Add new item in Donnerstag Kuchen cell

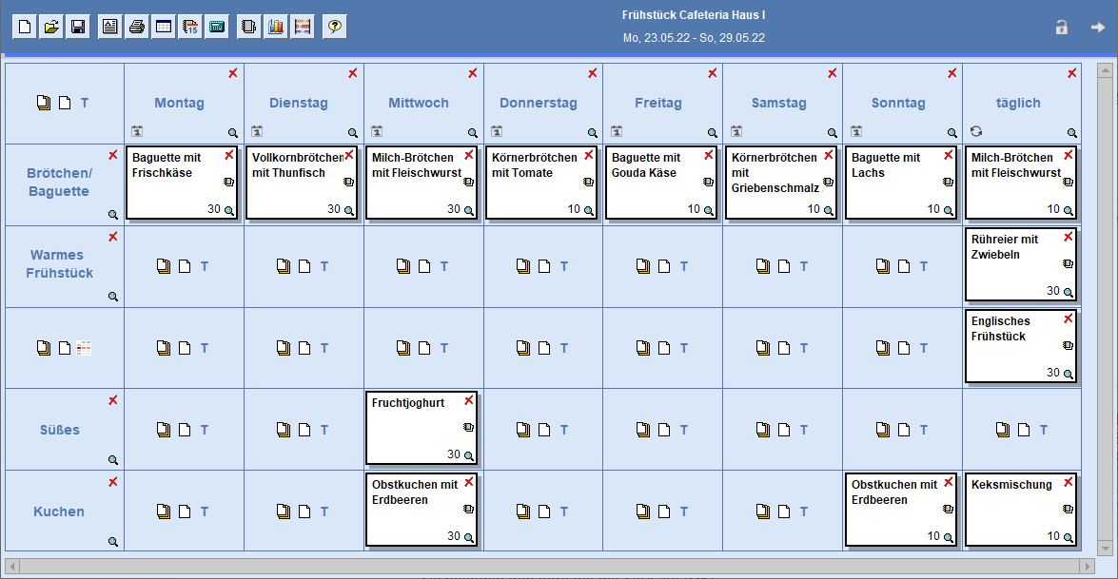(544, 511)
